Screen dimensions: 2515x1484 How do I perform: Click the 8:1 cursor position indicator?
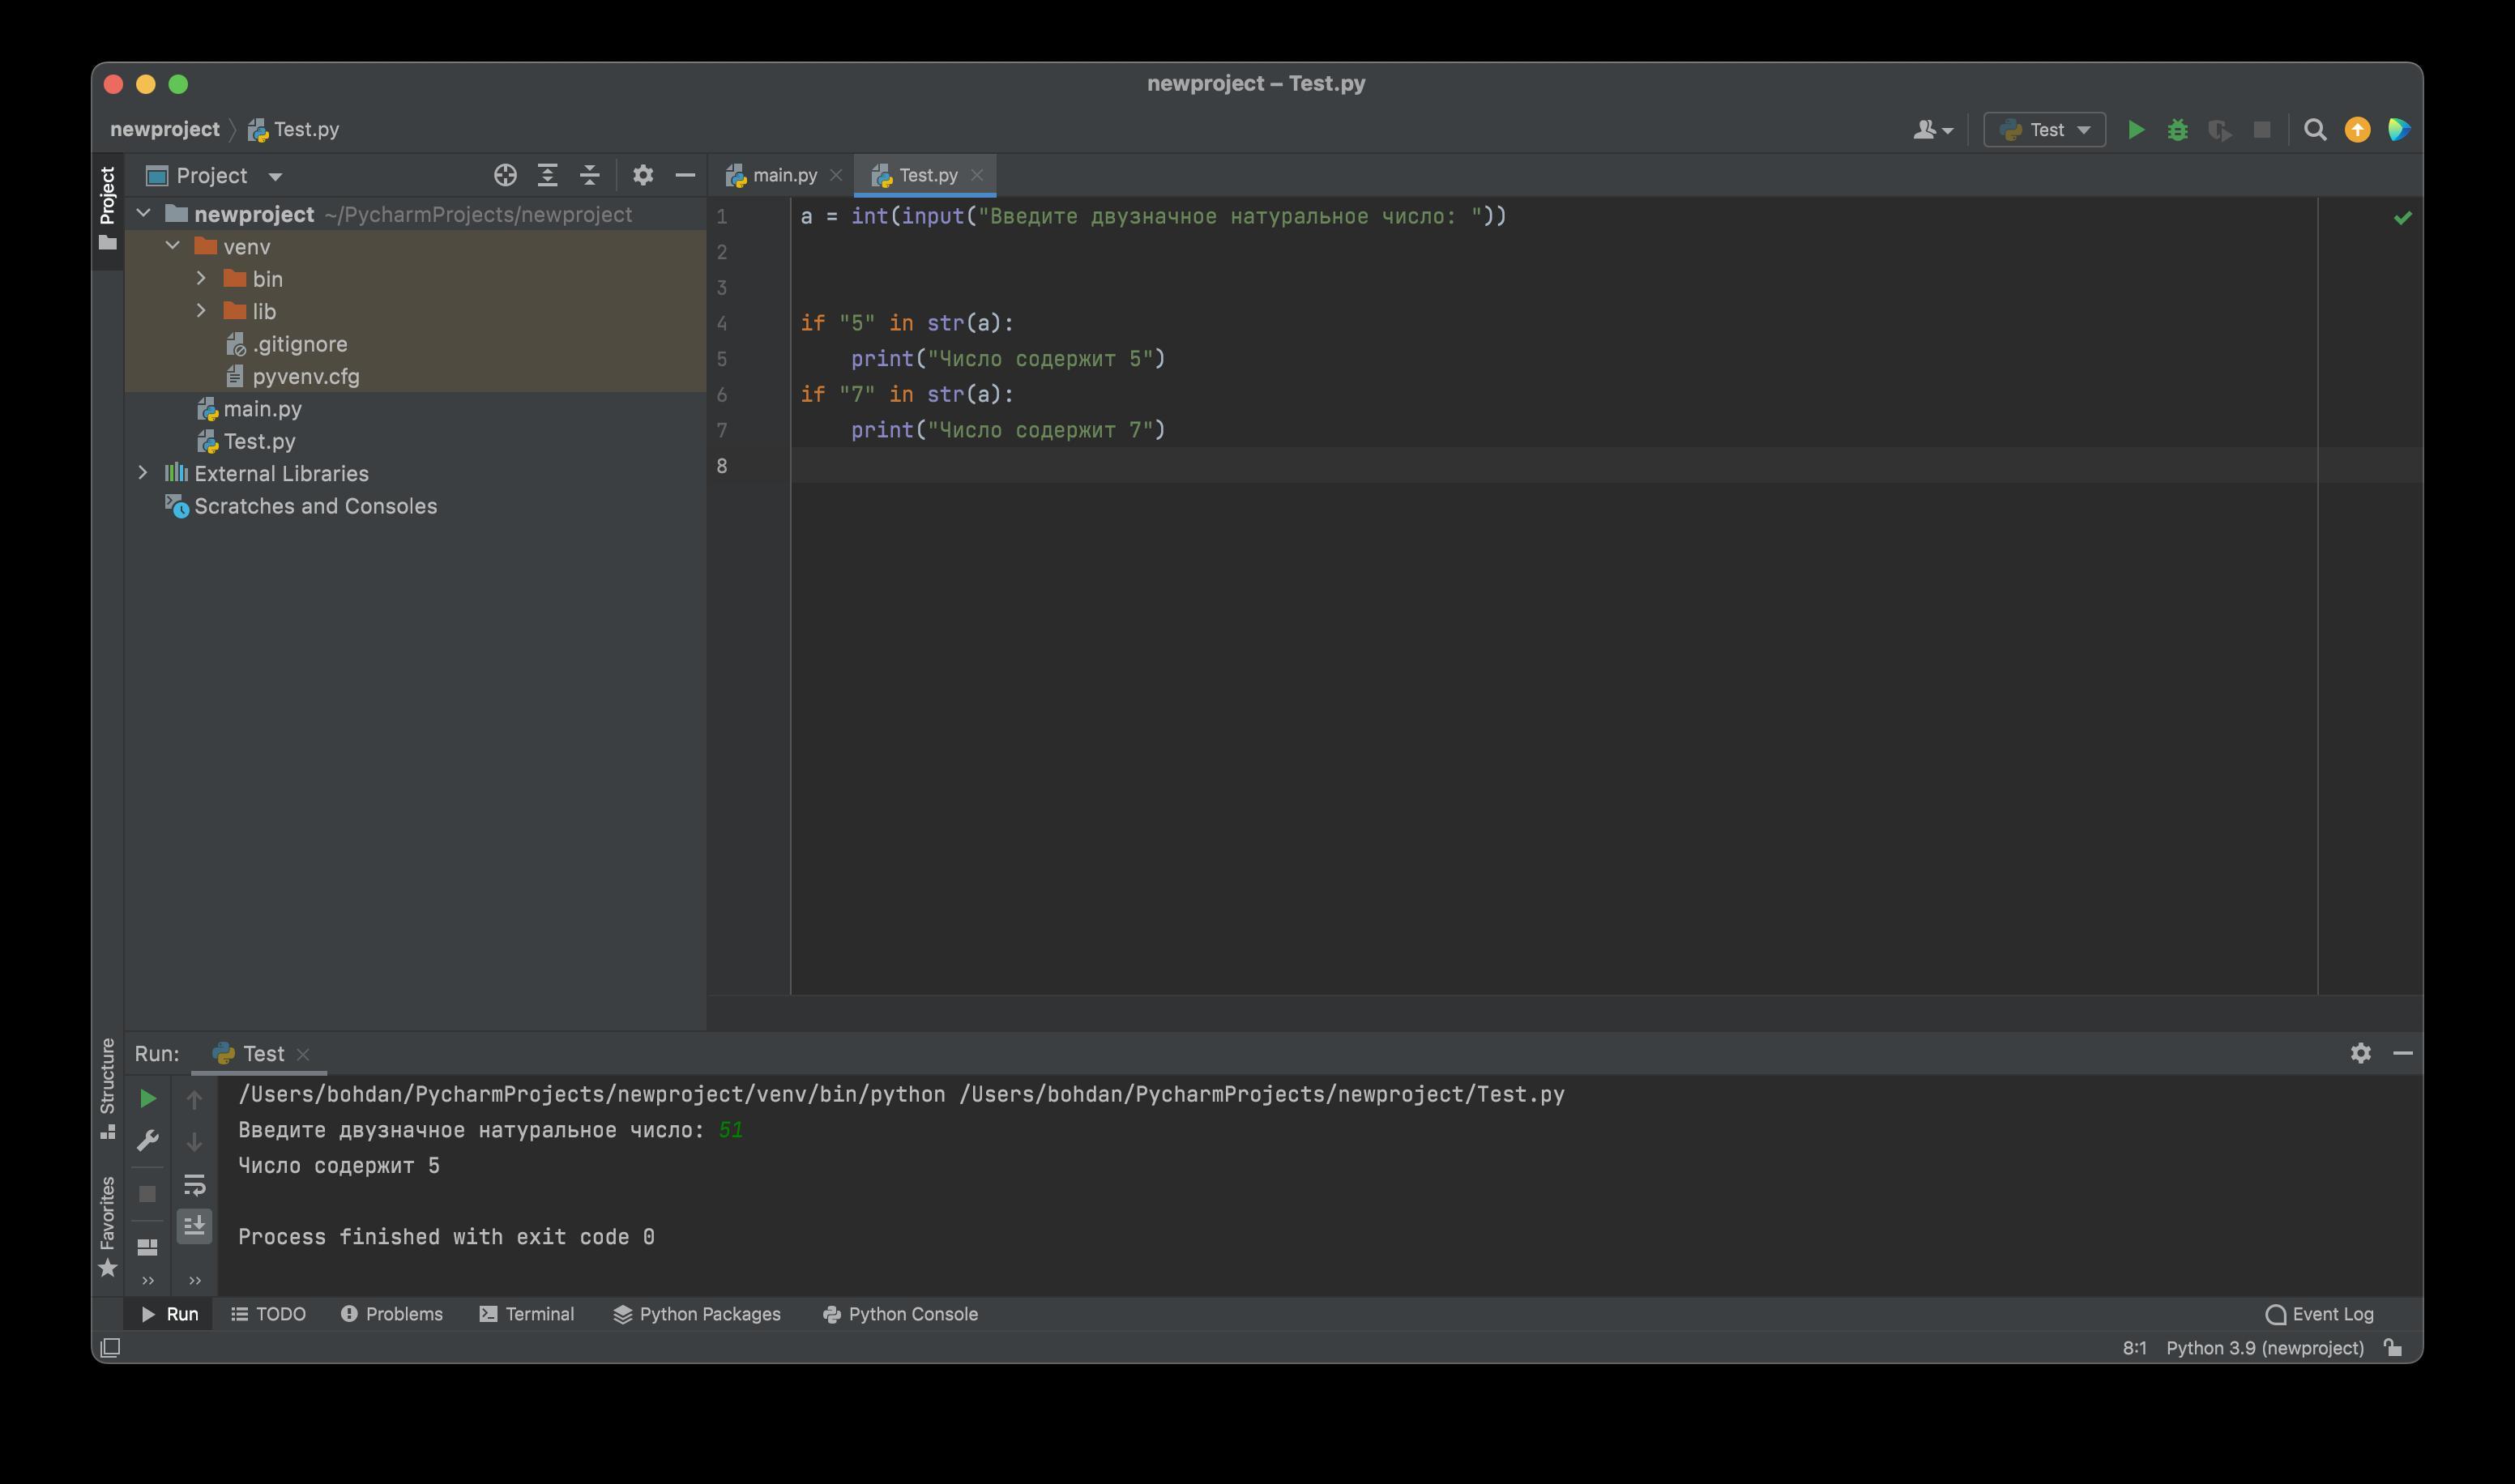coord(2134,1348)
